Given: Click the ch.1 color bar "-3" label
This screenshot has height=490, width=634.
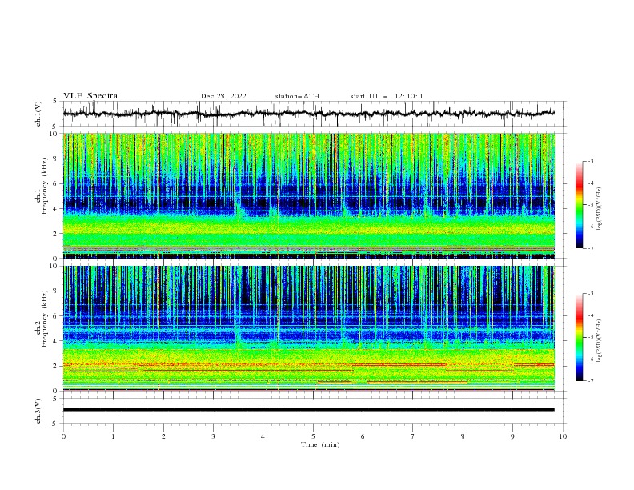Looking at the screenshot, I should [x=590, y=161].
